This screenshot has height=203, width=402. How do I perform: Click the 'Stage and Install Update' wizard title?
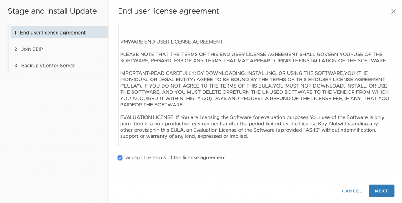(52, 11)
